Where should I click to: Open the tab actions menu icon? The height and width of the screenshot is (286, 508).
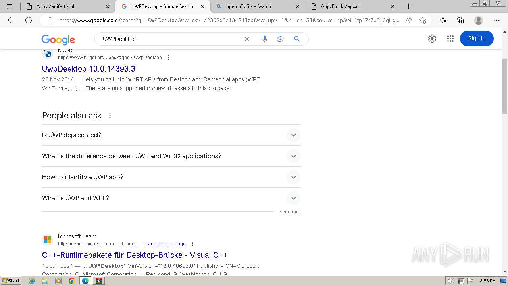coord(10,6)
